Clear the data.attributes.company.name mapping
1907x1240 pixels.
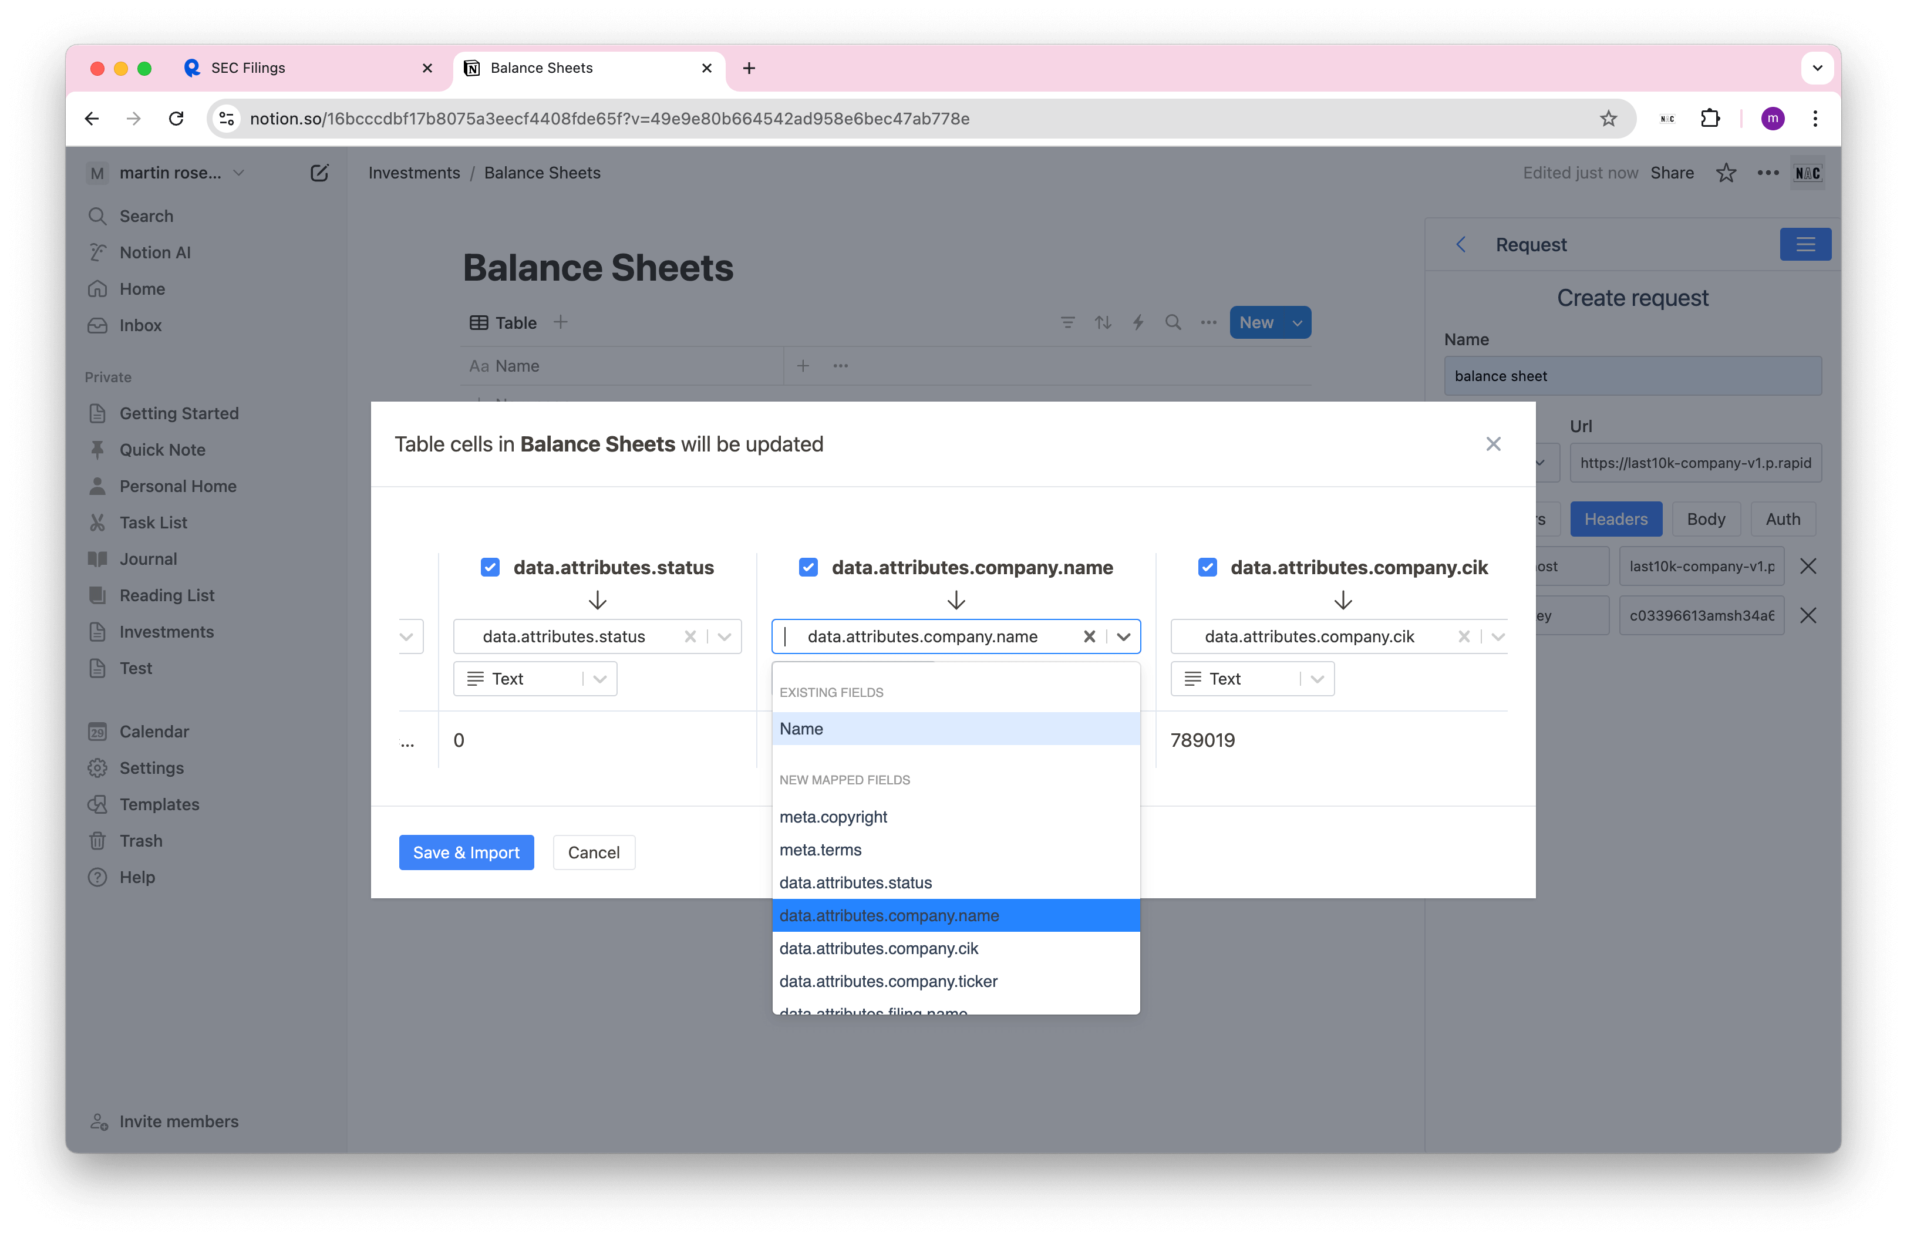pos(1089,637)
